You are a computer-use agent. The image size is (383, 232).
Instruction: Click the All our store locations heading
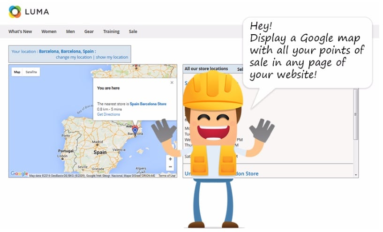pyautogui.click(x=206, y=68)
